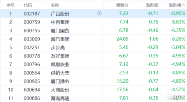Screen dimensions: 187x102
Task: Open the 厦门港务 stock name
Action: [x=60, y=82]
